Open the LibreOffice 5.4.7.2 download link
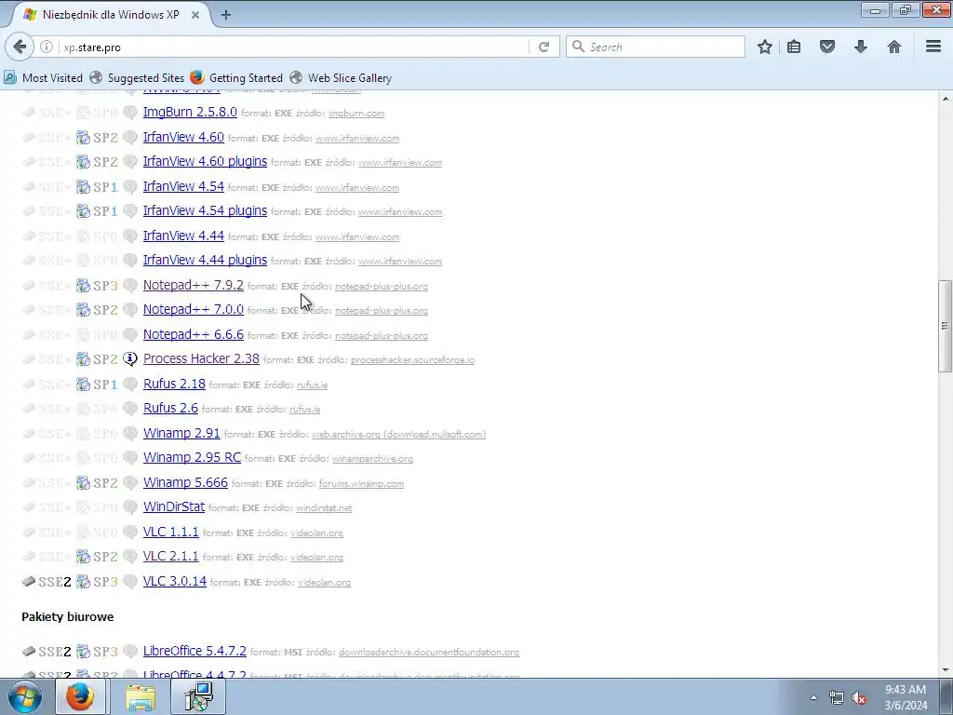 195,651
